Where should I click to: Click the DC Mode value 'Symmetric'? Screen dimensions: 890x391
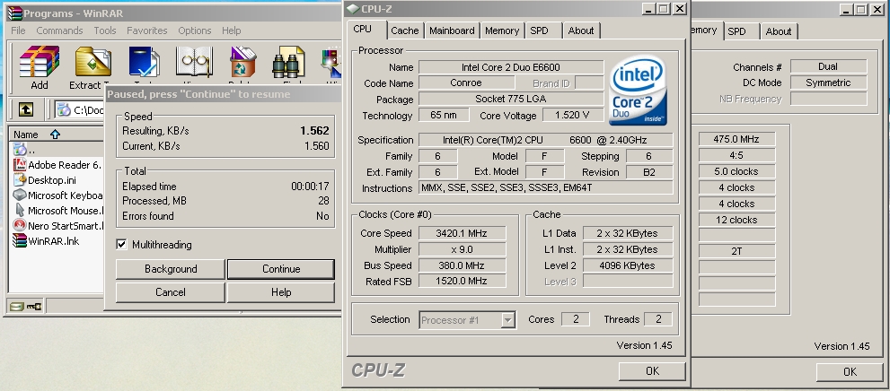coord(828,83)
